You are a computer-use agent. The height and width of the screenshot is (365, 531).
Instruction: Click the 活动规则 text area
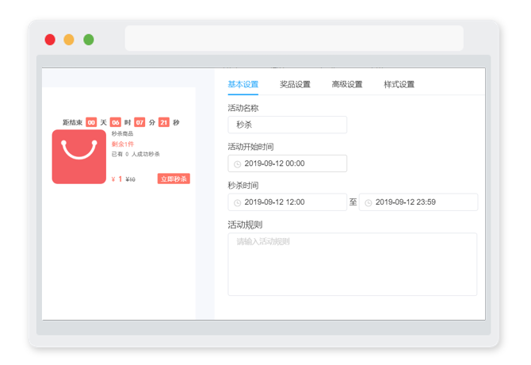tap(352, 264)
